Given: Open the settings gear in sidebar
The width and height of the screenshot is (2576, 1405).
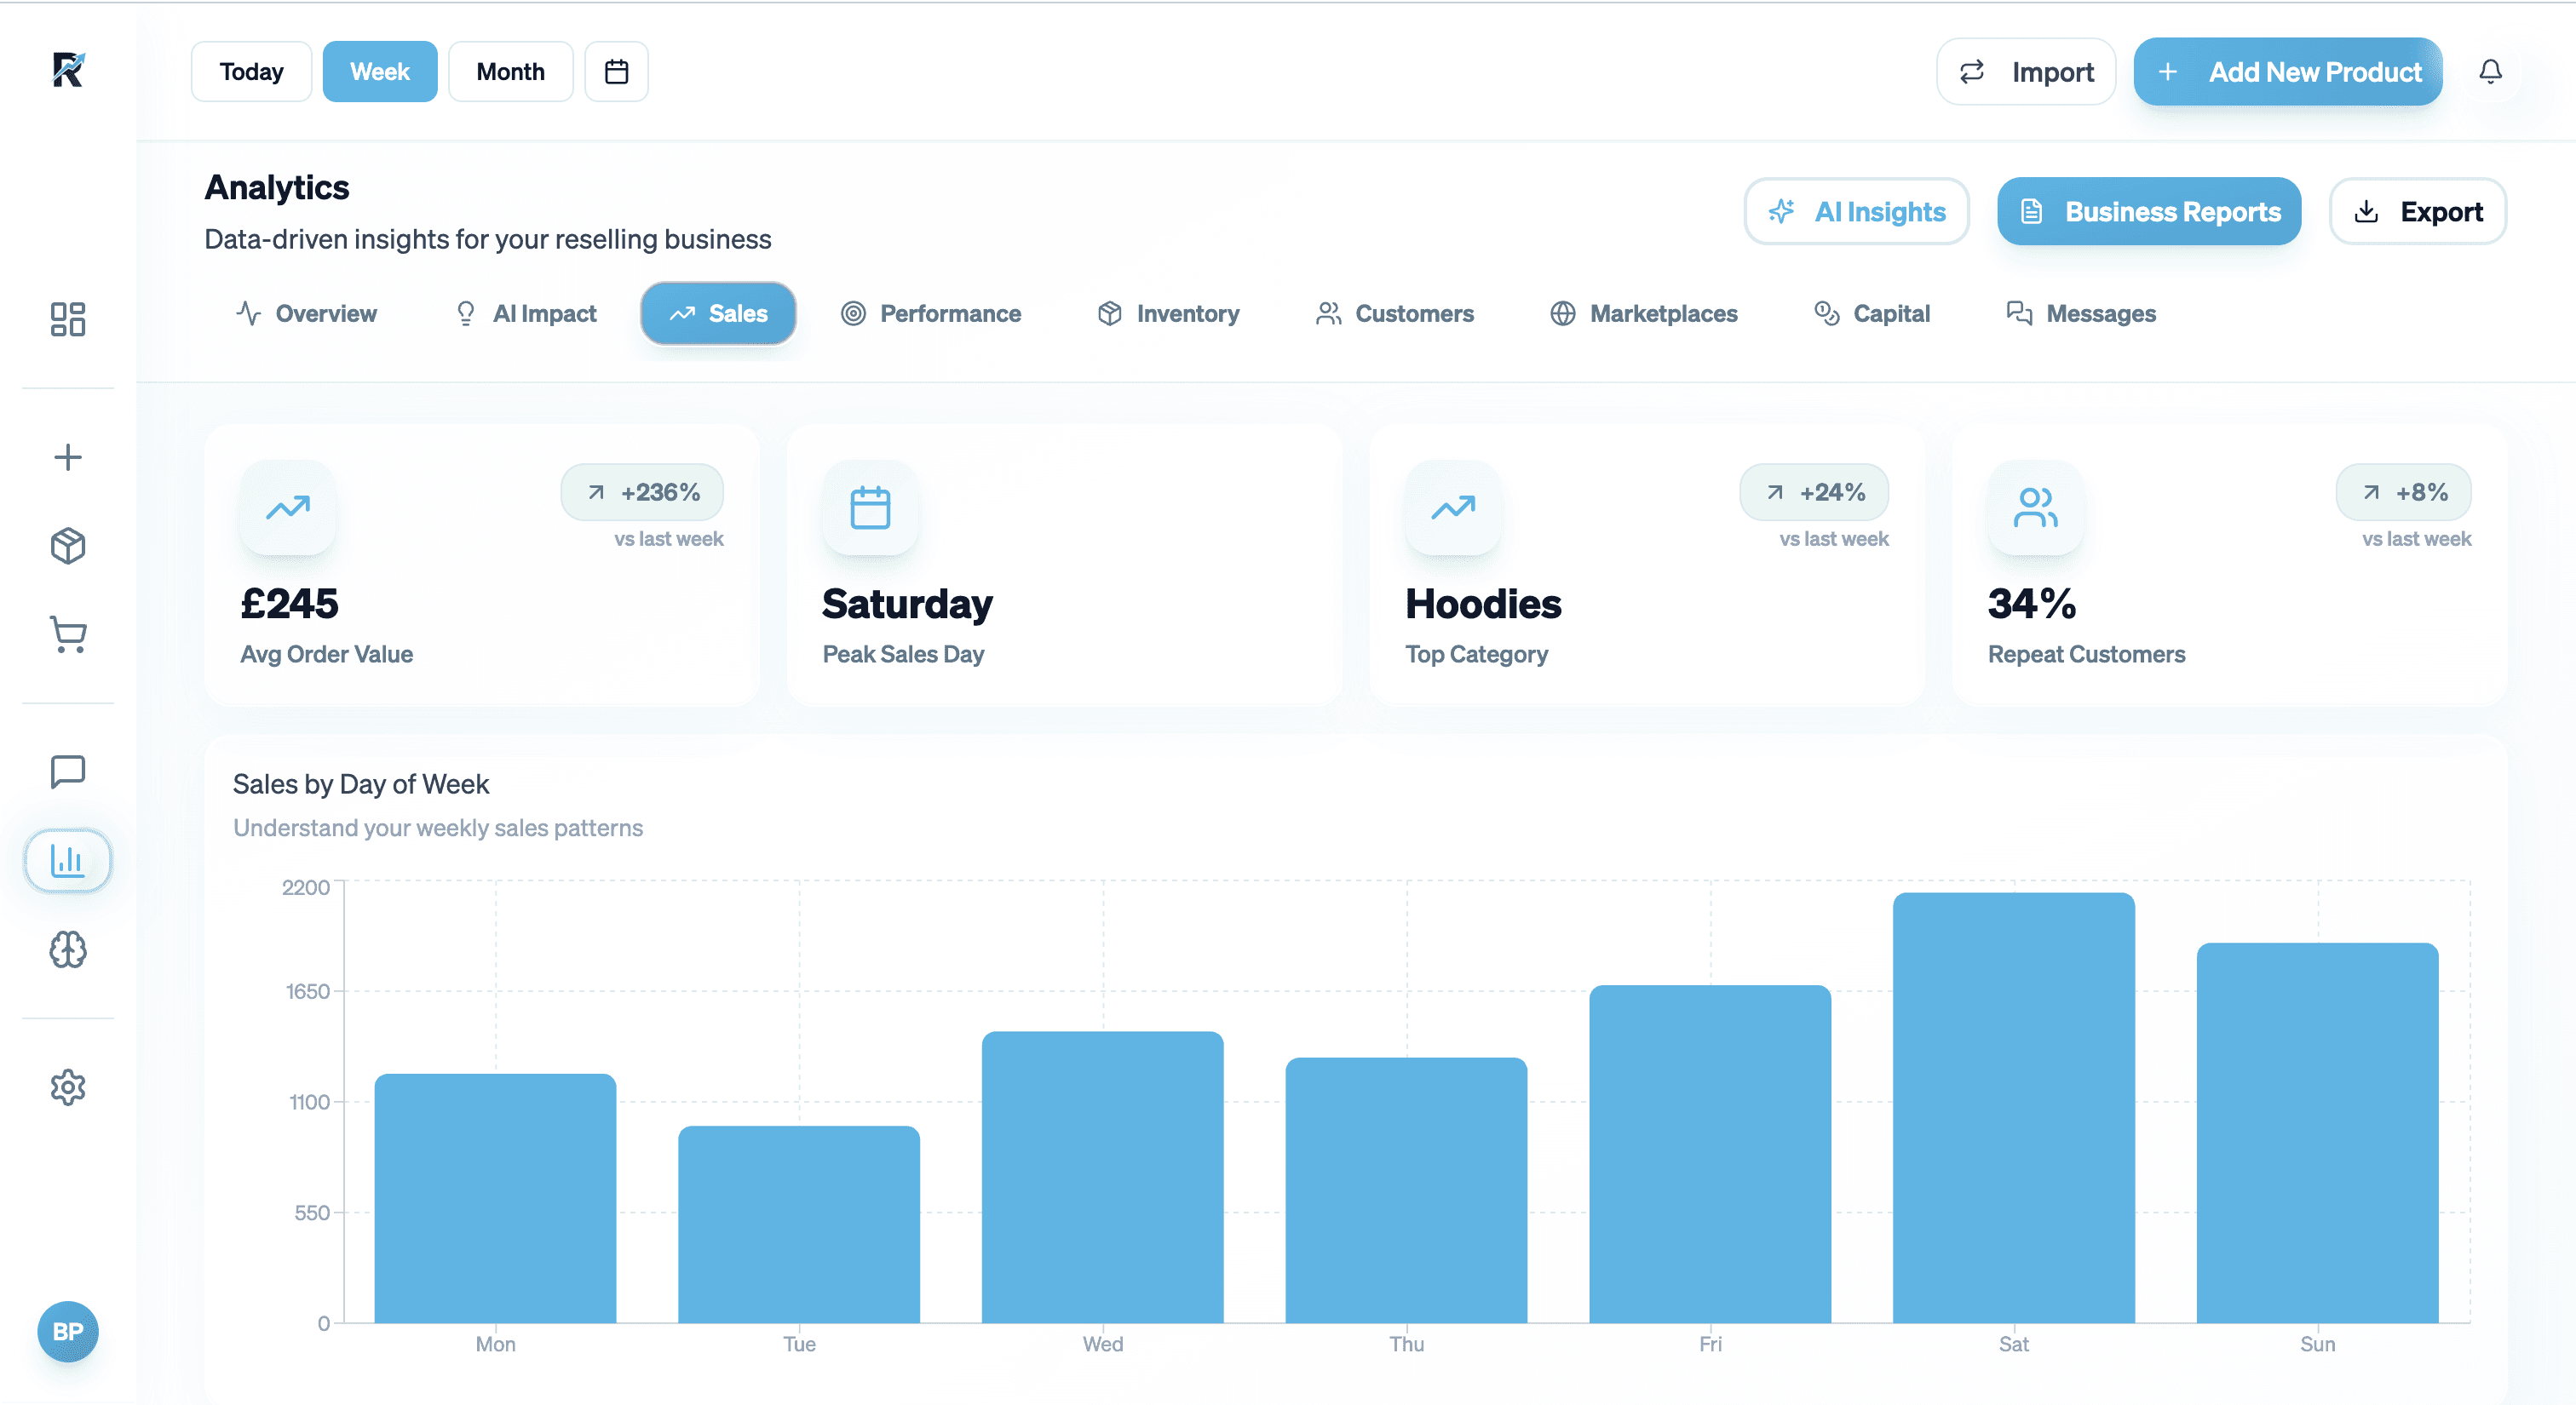Looking at the screenshot, I should [x=67, y=1087].
